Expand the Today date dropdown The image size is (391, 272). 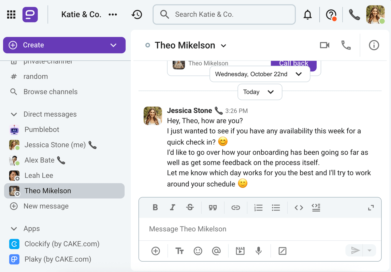(x=260, y=92)
